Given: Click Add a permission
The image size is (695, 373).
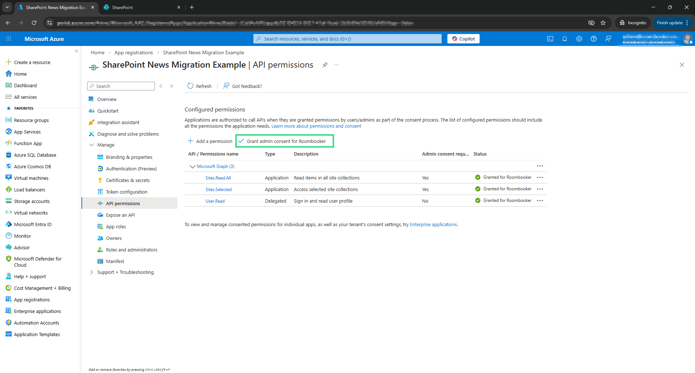Looking at the screenshot, I should [x=210, y=141].
